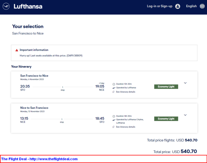207x163 pixels.
Task: Click the return flight duration clock icon
Action: pos(114,116)
